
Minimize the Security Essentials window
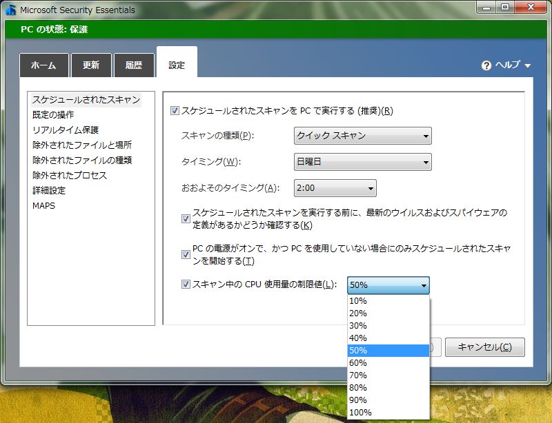[x=486, y=8]
